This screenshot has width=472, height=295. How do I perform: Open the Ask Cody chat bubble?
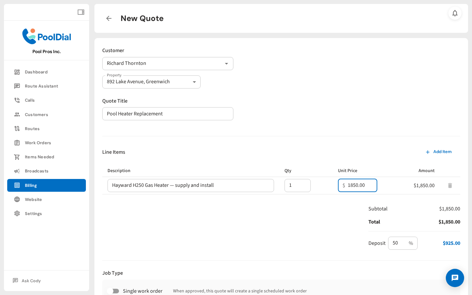(455, 278)
